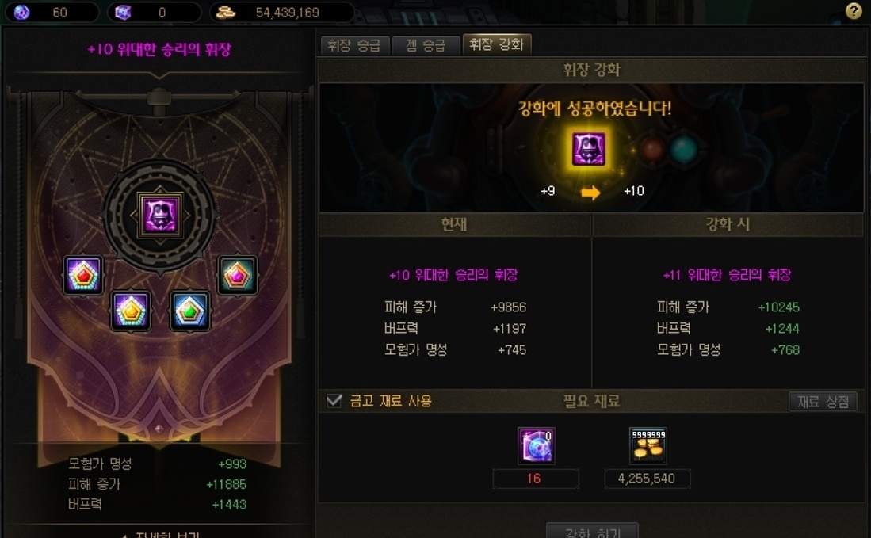This screenshot has width=871, height=538.
Task: Click the gold currency amount 54,439,169
Action: pos(287,12)
